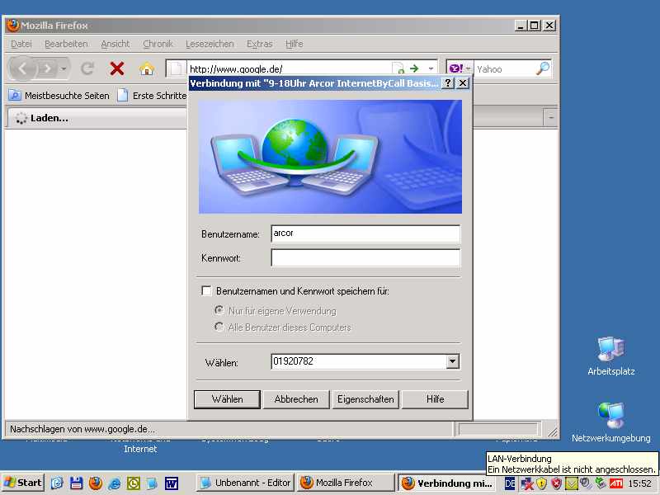
Task: Click the Show Desktop quick launch icon
Action: coord(153,483)
